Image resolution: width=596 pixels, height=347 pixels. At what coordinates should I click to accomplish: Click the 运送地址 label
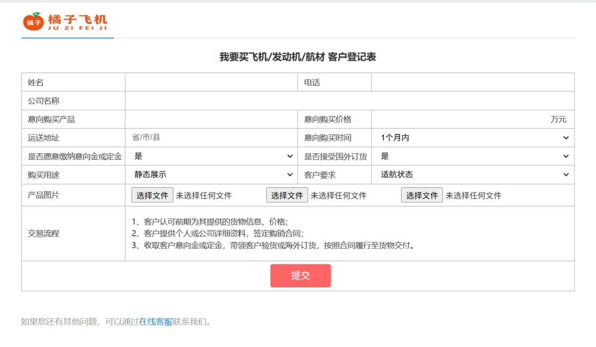click(44, 138)
